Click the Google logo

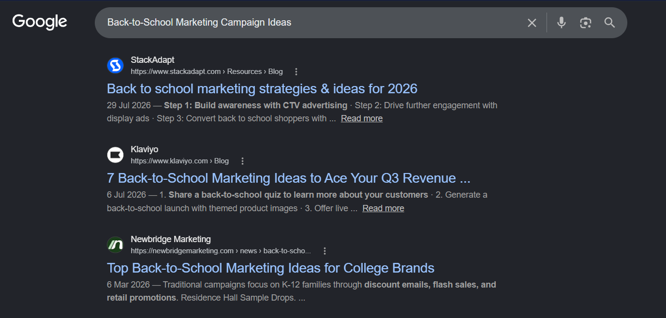[x=40, y=22]
